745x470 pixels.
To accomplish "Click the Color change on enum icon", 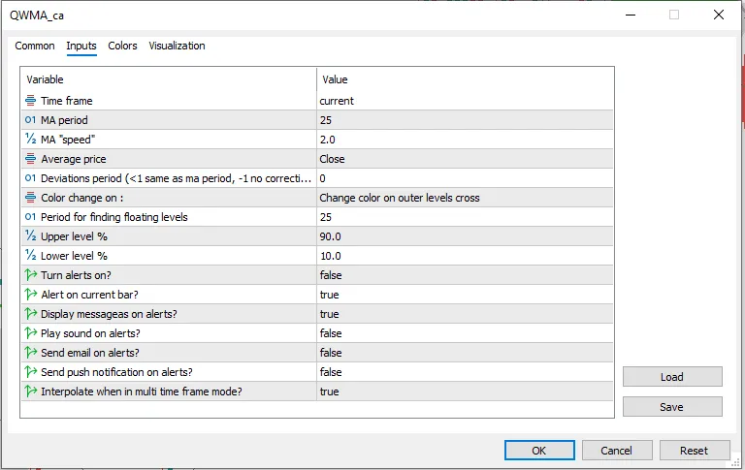I will click(x=30, y=198).
